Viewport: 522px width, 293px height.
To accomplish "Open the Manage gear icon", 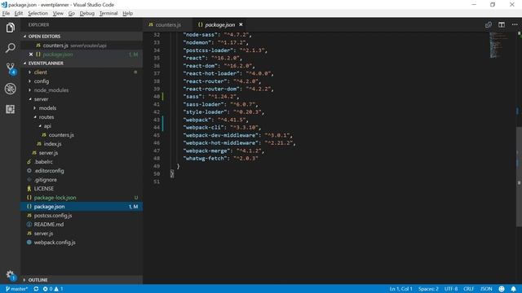I will [11, 275].
